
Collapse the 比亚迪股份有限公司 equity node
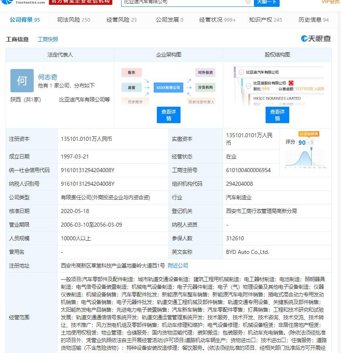(x=248, y=86)
